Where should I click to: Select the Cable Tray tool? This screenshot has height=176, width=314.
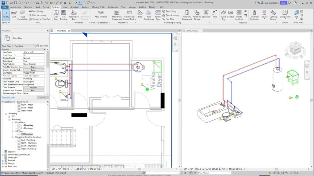[224, 15]
